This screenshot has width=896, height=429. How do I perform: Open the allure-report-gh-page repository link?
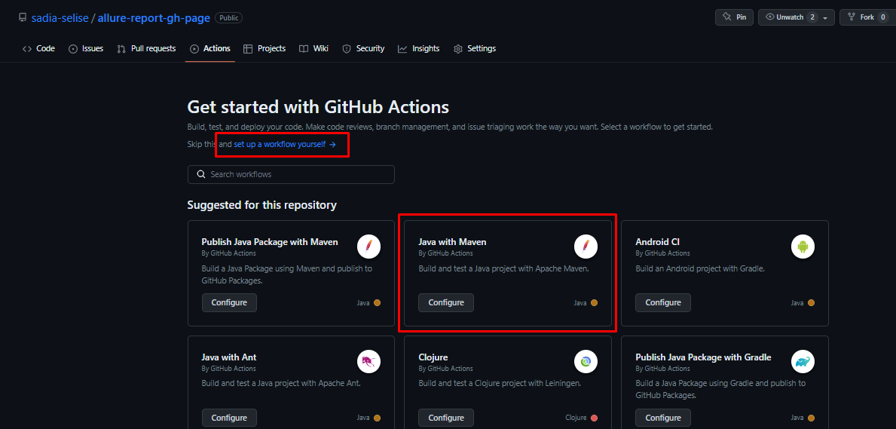coord(154,17)
